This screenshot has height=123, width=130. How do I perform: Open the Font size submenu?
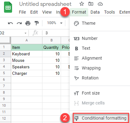[100, 93]
